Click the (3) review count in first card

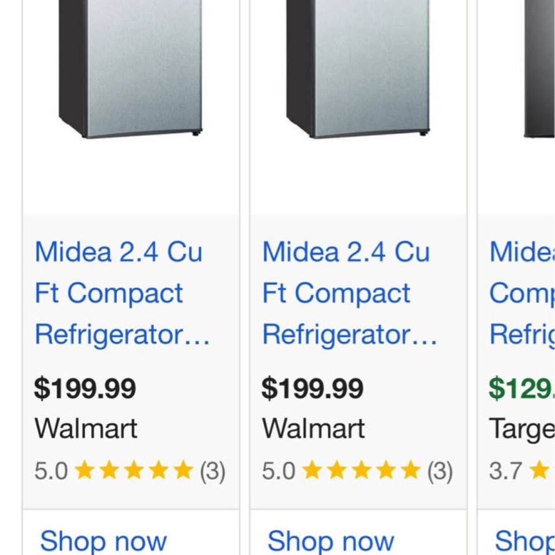[x=212, y=471]
